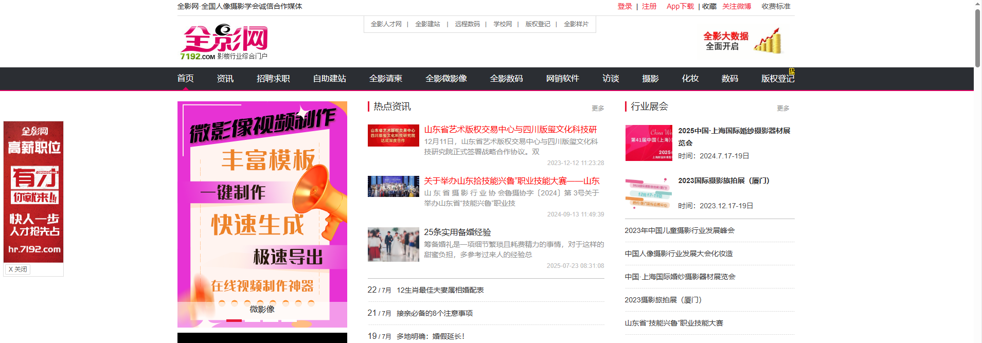Open thumbnail of 2023国际摄影旅拍展 厦门
Viewport: 982px width, 343px height.
(649, 193)
